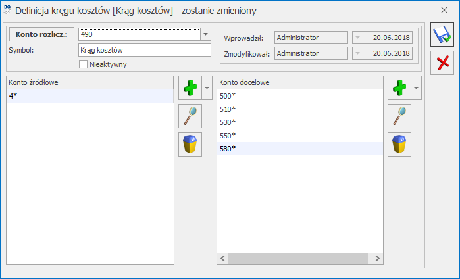Open dropdown arrow beside target account plus

pyautogui.click(x=416, y=88)
